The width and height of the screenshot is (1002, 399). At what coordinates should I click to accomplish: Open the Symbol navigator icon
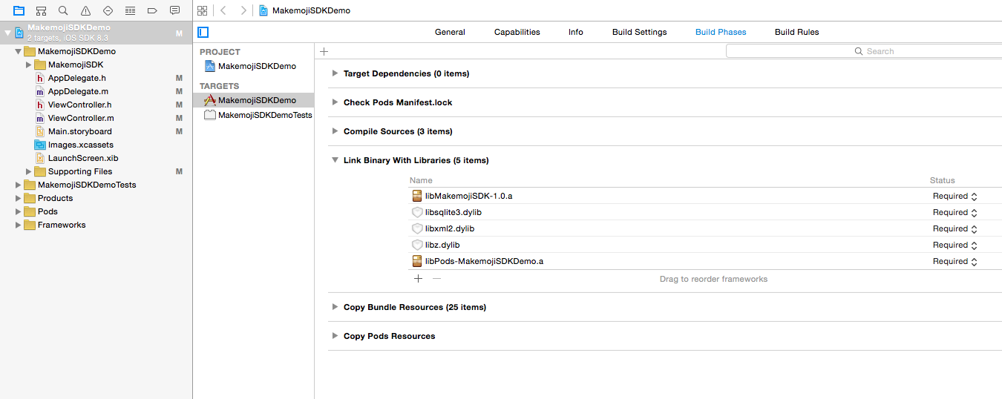coord(41,11)
